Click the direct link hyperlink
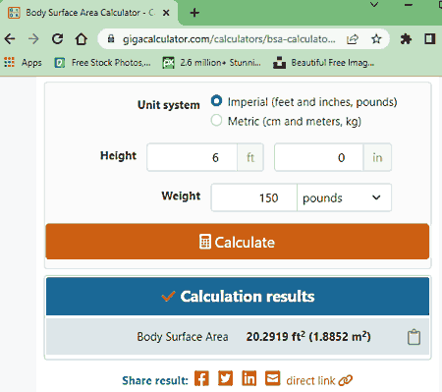This screenshot has width=442, height=392. coord(319,380)
